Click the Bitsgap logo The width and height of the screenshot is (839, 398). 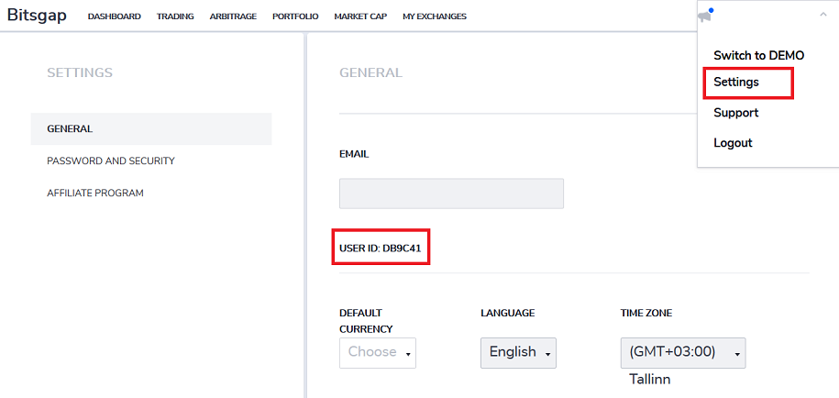click(x=37, y=15)
